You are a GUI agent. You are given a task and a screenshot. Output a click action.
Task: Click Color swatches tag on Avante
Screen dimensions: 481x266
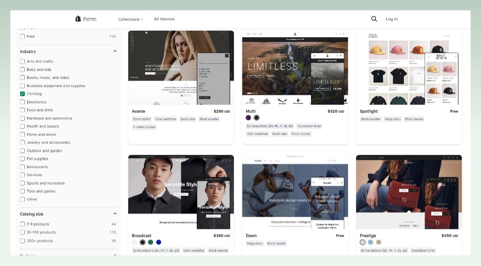[x=166, y=119]
